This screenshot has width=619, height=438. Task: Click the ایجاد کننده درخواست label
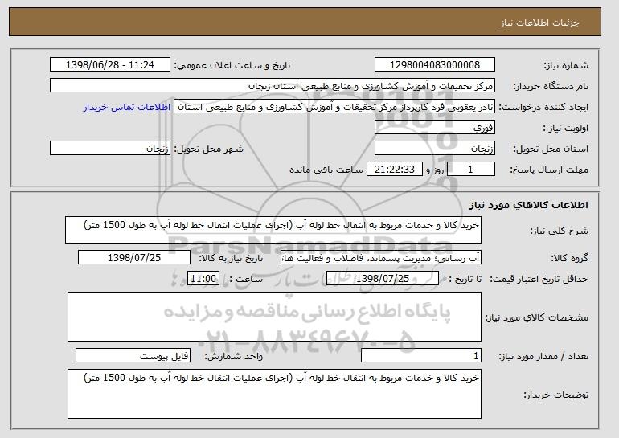pyautogui.click(x=543, y=108)
